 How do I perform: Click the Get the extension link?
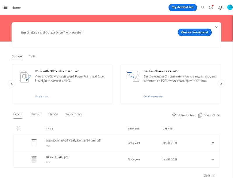tap(153, 97)
